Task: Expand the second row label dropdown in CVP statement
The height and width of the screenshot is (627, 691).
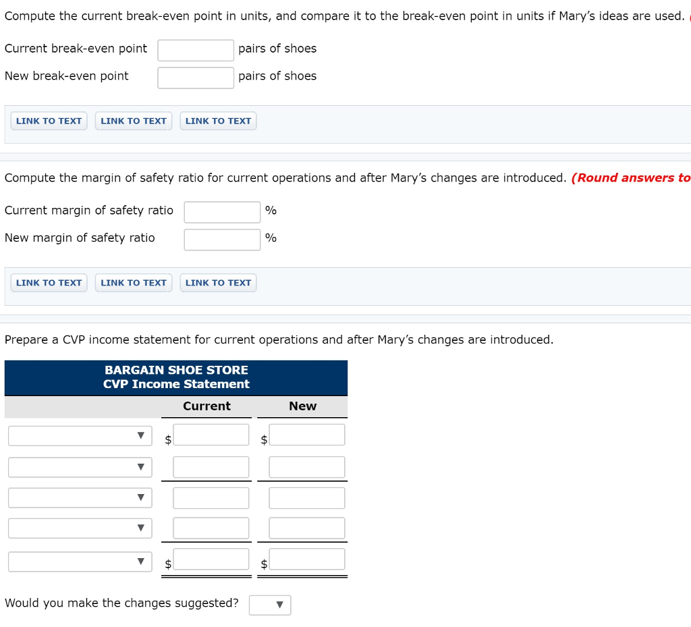Action: coord(80,467)
